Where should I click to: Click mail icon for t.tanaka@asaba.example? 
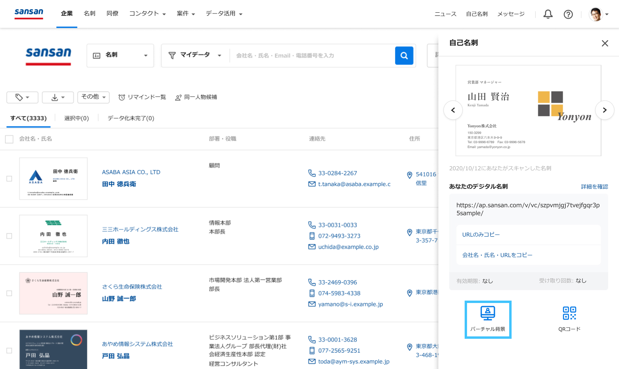pyautogui.click(x=312, y=184)
